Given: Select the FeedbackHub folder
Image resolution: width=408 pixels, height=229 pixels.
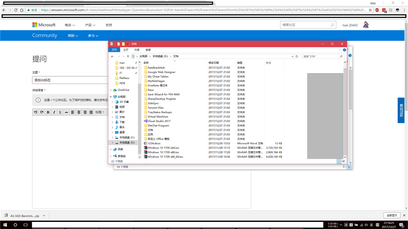Looking at the screenshot, I should [x=156, y=68].
